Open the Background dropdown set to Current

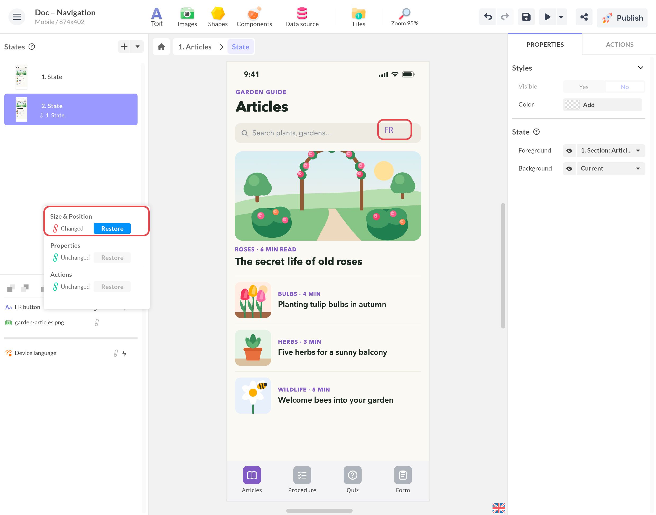(611, 169)
